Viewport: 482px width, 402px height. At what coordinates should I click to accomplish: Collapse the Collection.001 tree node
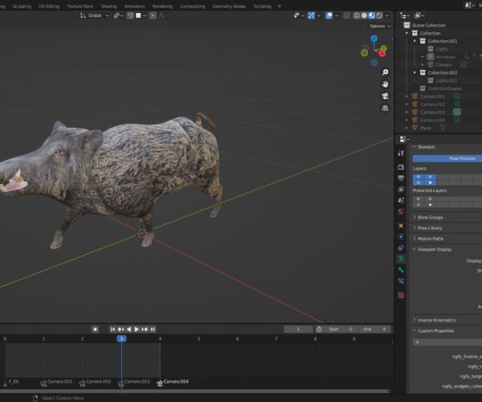pos(415,41)
